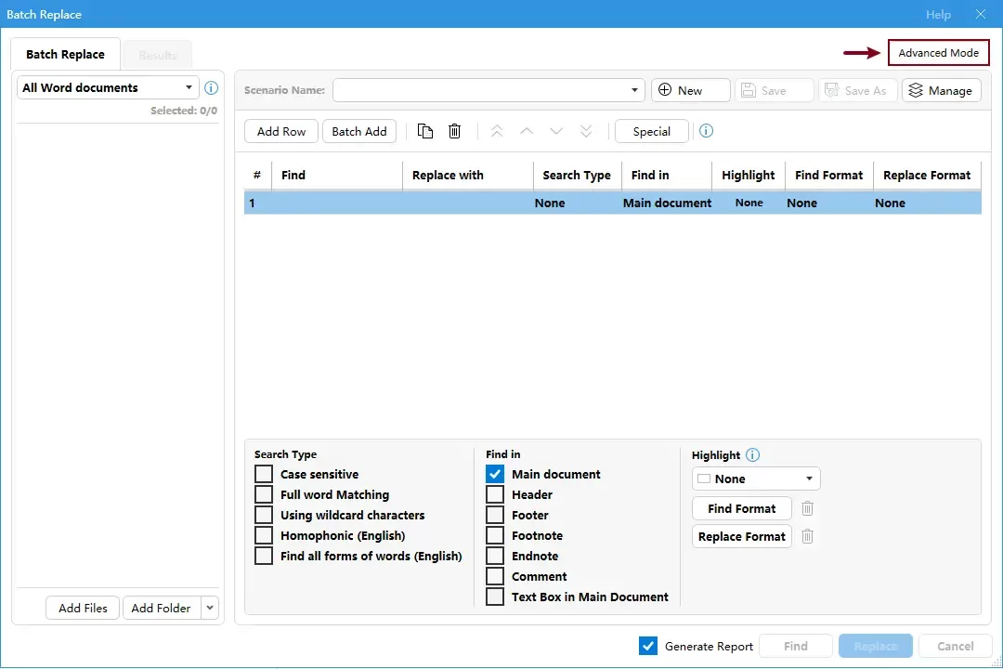The image size is (1003, 669).
Task: Click the info icon beside Highlight label
Action: (x=753, y=455)
